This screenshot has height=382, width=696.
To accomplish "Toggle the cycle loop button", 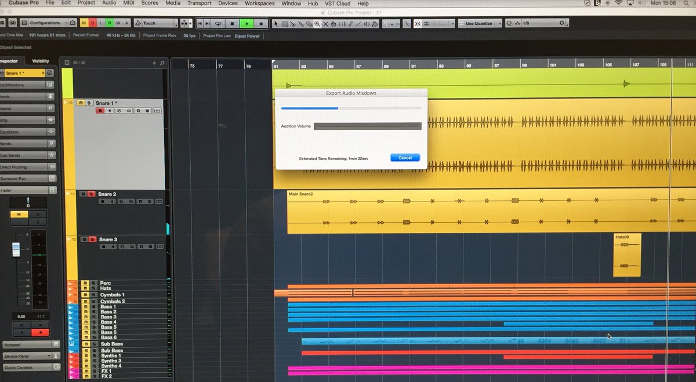I will pyautogui.click(x=218, y=23).
